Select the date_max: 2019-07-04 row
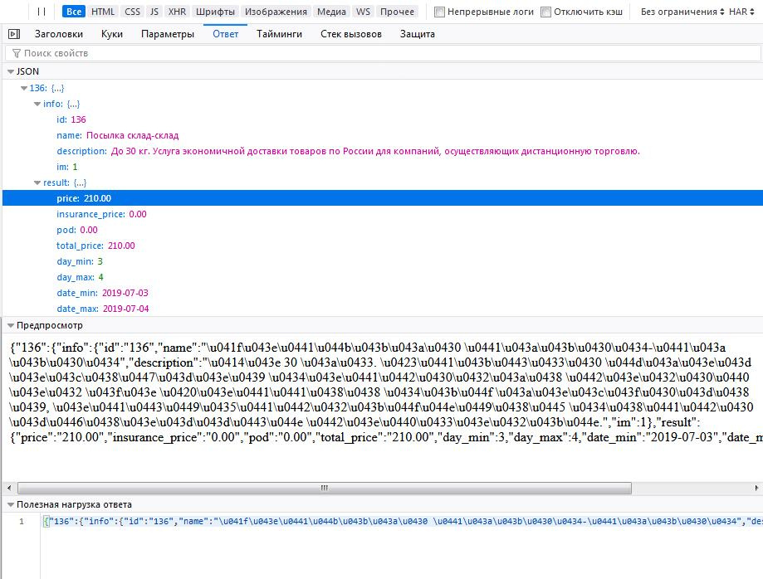 pyautogui.click(x=383, y=309)
